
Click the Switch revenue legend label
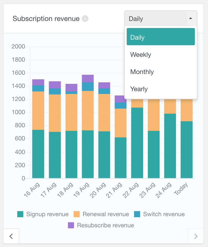point(164,214)
